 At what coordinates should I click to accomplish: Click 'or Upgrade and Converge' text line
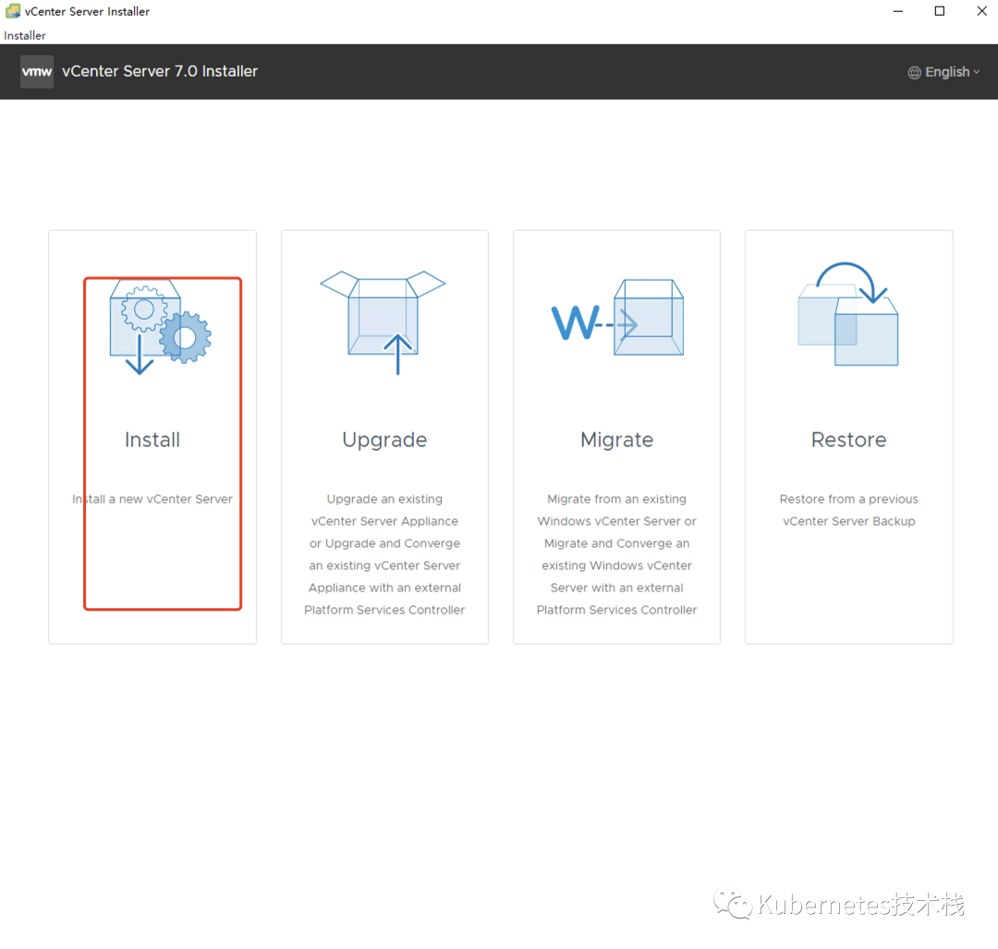[384, 543]
